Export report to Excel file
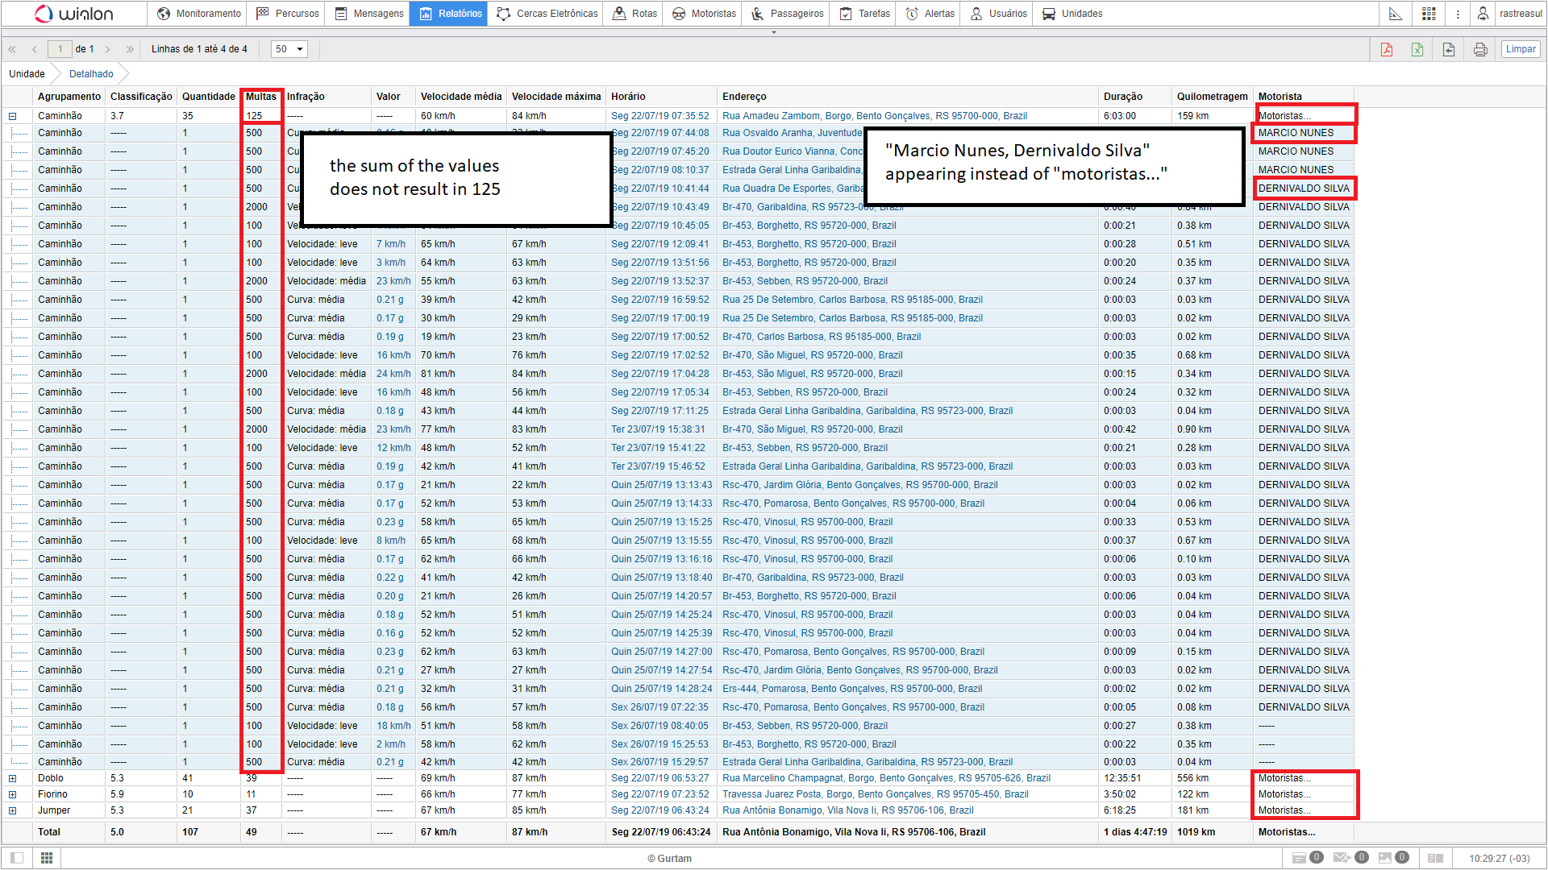Viewport: 1548px width, 870px height. coord(1417,49)
